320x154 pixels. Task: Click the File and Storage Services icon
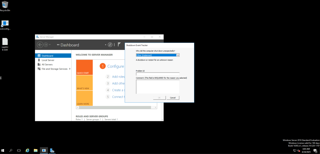click(x=39, y=69)
